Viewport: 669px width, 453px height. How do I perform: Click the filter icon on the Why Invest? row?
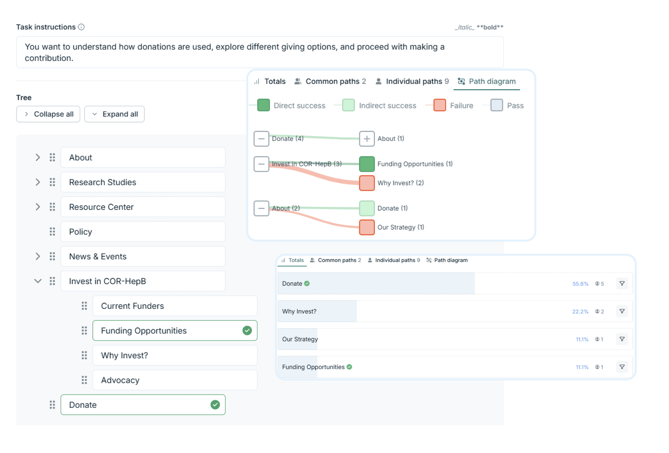click(622, 312)
